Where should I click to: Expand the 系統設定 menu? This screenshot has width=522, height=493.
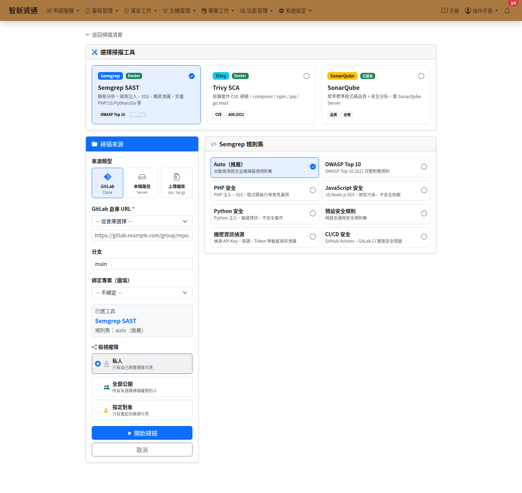[295, 11]
